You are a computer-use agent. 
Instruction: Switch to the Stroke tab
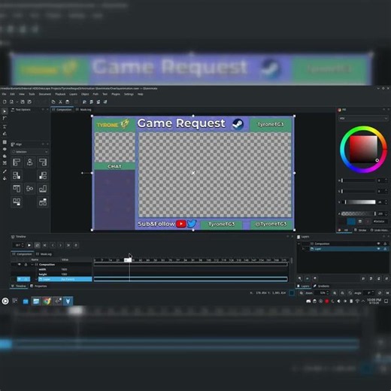(360, 230)
